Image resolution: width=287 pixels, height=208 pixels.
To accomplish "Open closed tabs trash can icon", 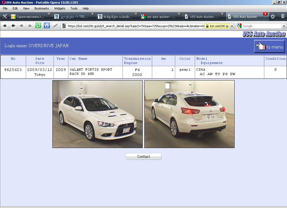I will [x=283, y=17].
